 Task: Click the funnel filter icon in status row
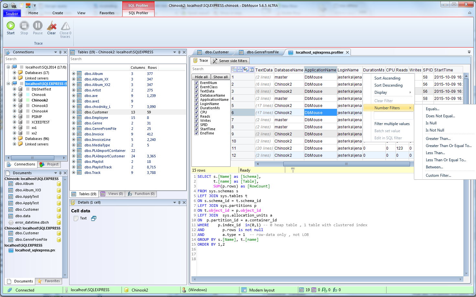pos(293,170)
